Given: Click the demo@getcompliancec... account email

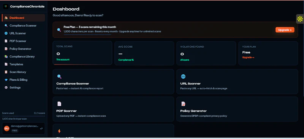Looking at the screenshot, I should [25, 126].
